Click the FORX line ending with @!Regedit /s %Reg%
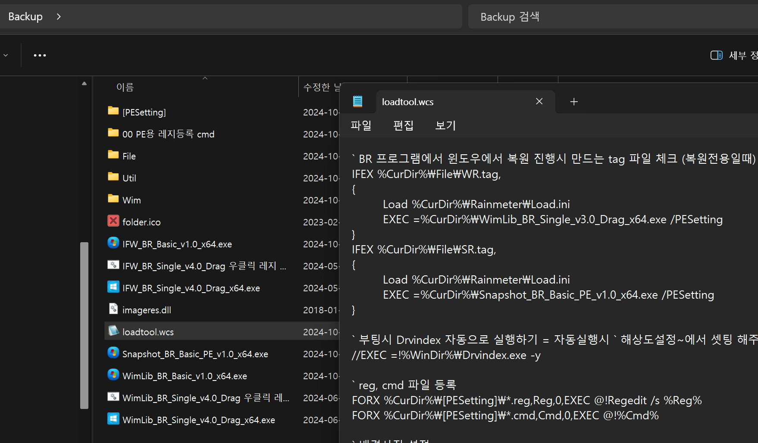 pyautogui.click(x=527, y=400)
